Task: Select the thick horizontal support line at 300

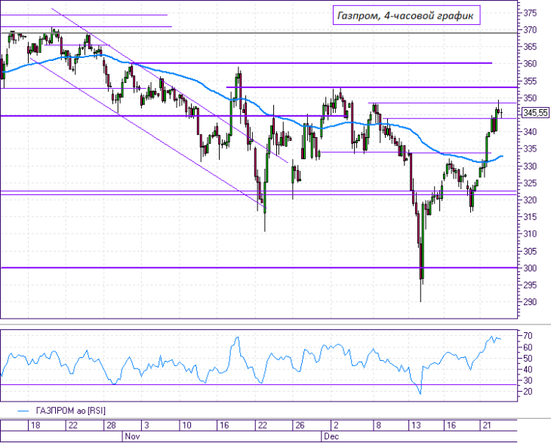Action: 259,267
